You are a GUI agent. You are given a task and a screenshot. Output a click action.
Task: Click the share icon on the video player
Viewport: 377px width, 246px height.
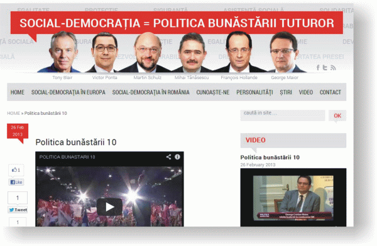click(x=168, y=157)
